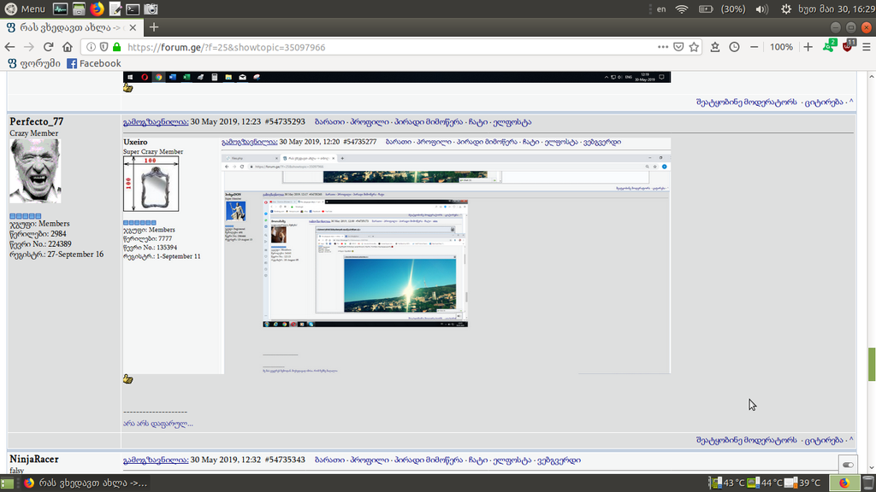
Task: Open Firefox hamburger menu
Action: click(x=867, y=47)
